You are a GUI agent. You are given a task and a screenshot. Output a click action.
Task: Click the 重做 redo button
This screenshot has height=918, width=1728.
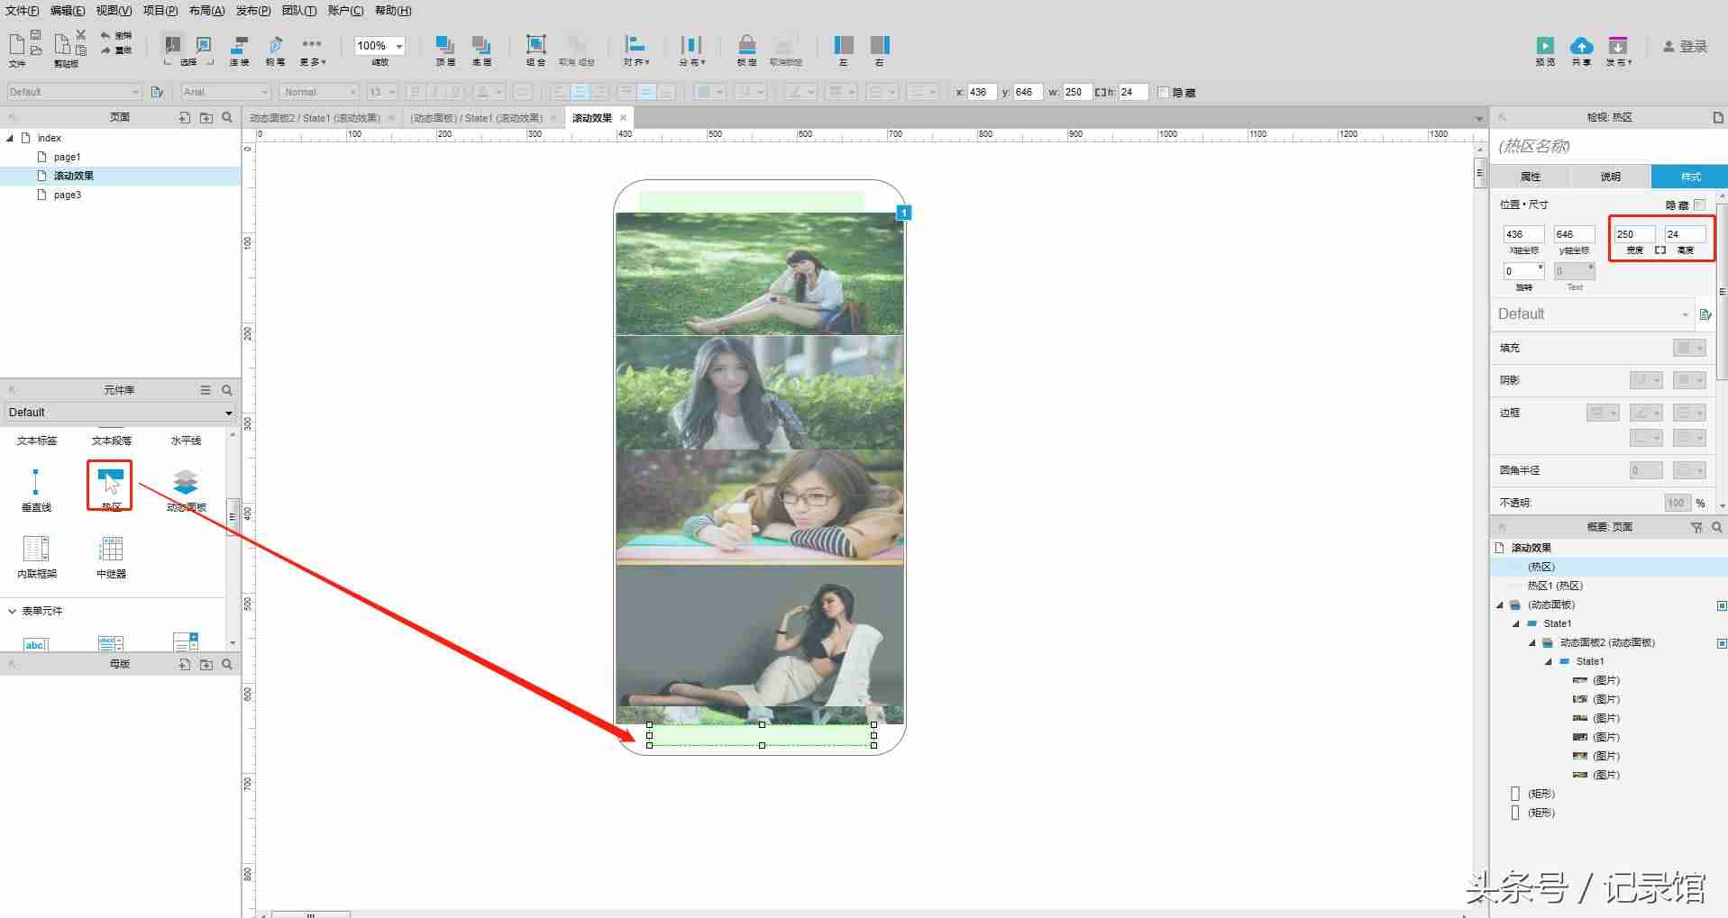pyautogui.click(x=116, y=50)
